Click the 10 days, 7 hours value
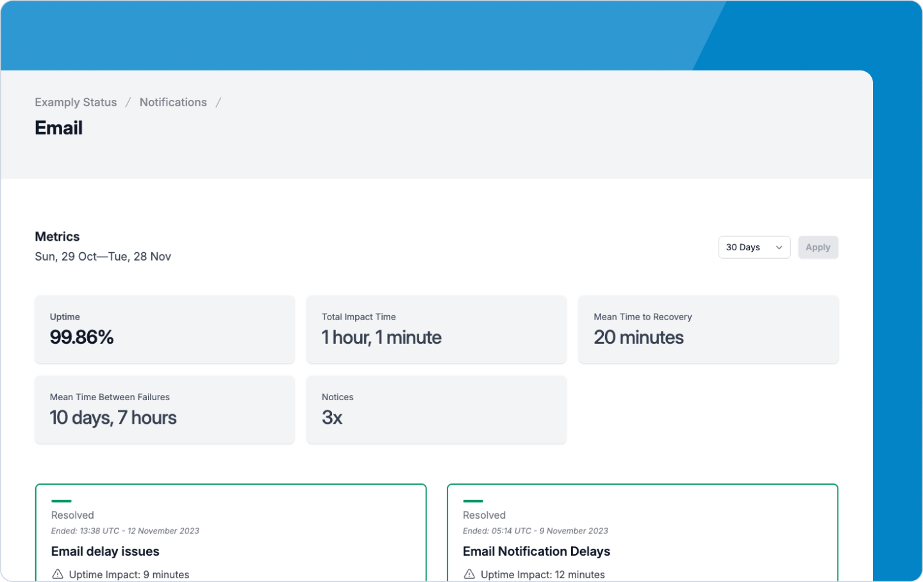 tap(113, 418)
